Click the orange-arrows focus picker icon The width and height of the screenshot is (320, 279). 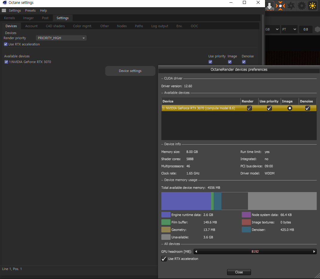[280, 6]
